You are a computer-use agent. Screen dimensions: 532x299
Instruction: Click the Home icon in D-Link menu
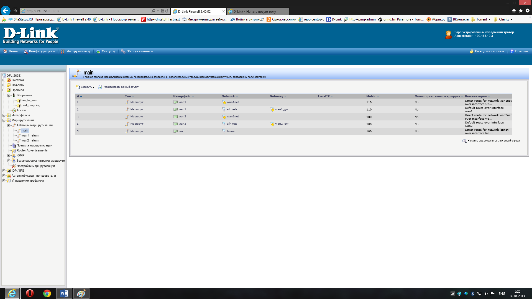click(5, 51)
